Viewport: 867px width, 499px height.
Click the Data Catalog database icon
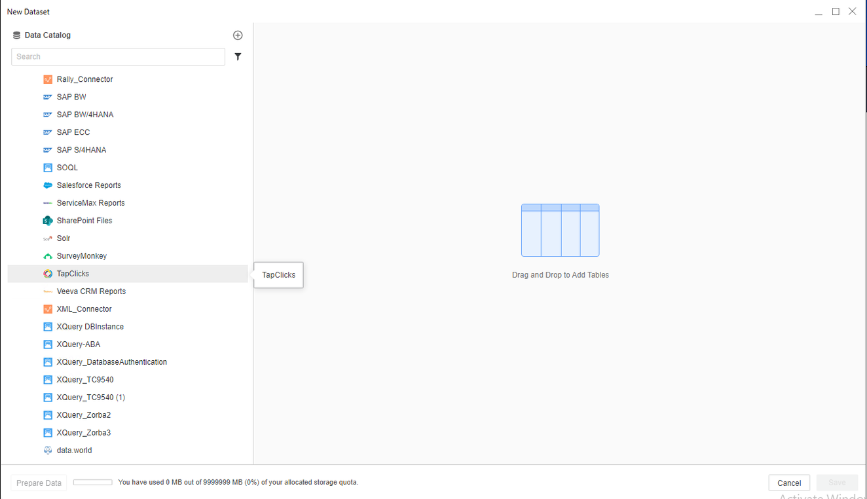pos(16,35)
